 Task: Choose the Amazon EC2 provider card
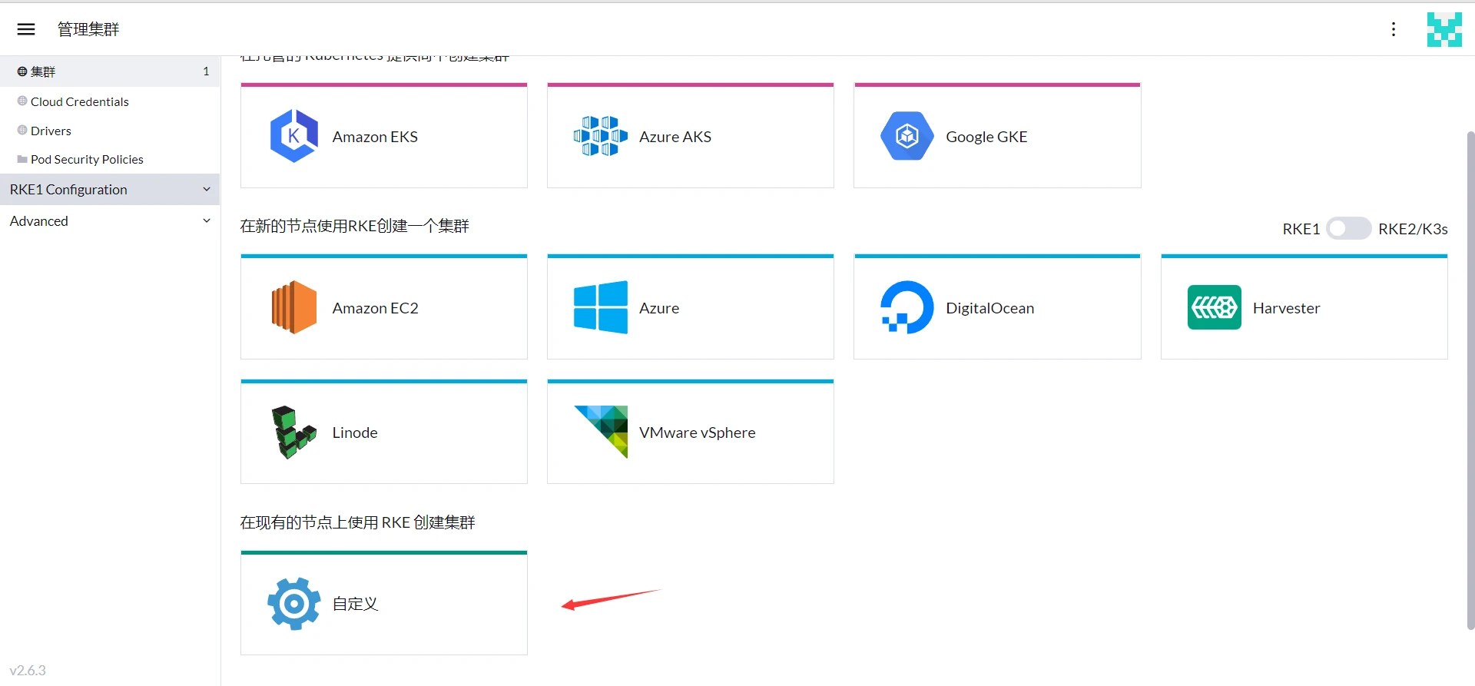pyautogui.click(x=384, y=307)
